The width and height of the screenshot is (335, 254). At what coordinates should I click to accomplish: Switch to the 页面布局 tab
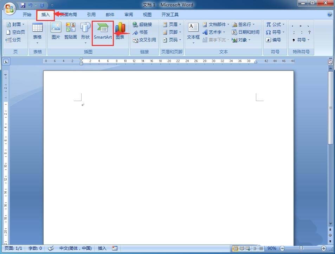(x=68, y=14)
